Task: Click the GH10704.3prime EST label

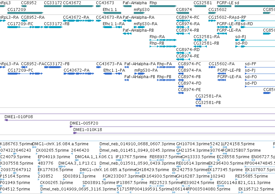Action: click(193, 144)
